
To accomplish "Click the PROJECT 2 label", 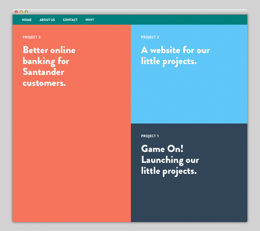I will tap(150, 37).
